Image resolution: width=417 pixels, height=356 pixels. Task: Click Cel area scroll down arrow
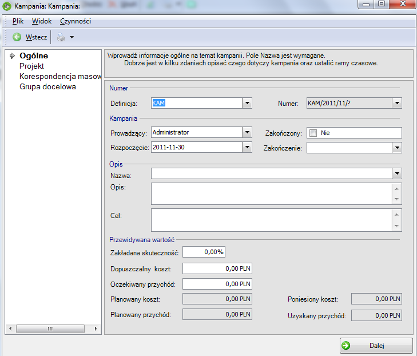[396, 226]
